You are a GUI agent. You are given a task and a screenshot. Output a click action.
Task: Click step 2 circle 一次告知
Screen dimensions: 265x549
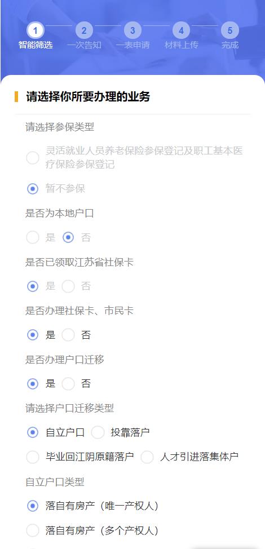84,30
